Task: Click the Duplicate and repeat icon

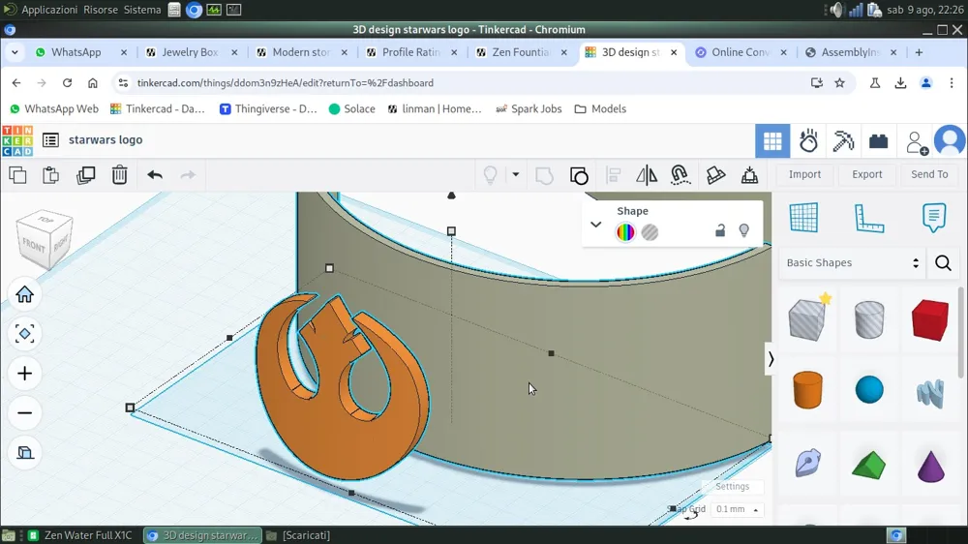Action: tap(85, 175)
